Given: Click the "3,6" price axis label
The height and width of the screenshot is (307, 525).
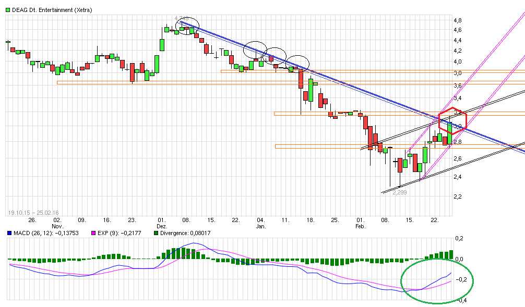Looking at the screenshot, I should point(458,86).
